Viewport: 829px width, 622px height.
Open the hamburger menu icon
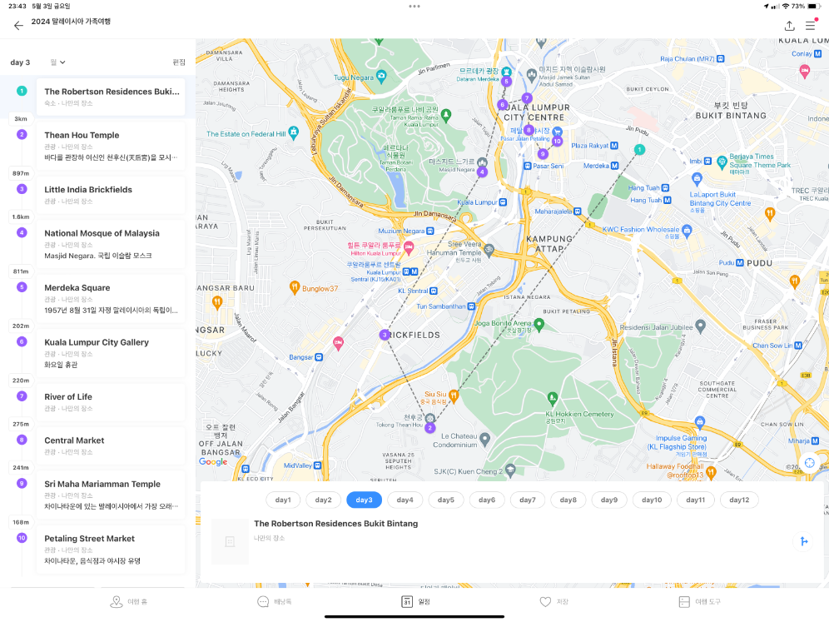click(811, 25)
